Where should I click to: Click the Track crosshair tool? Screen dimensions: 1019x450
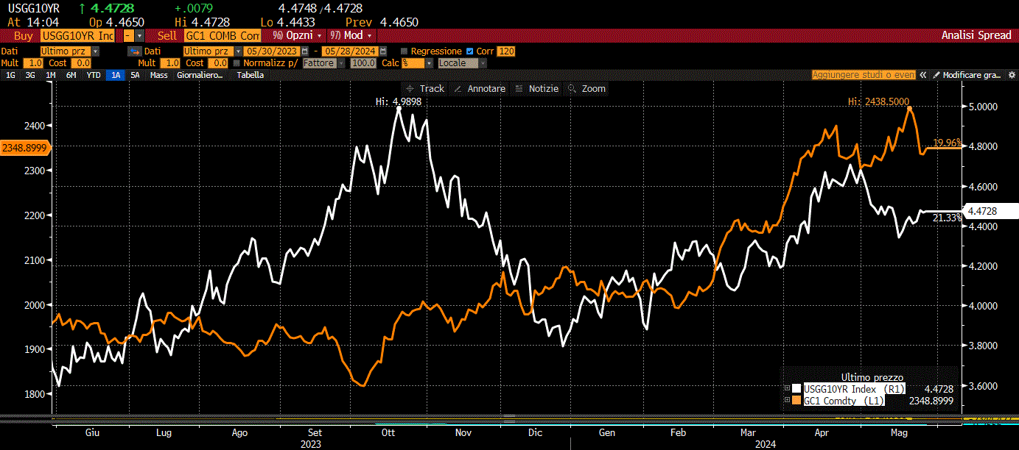coord(426,88)
